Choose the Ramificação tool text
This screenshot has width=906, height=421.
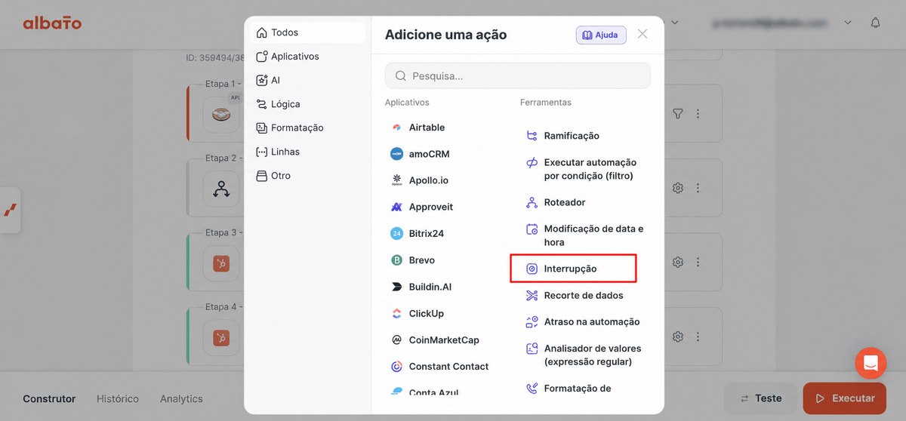572,136
